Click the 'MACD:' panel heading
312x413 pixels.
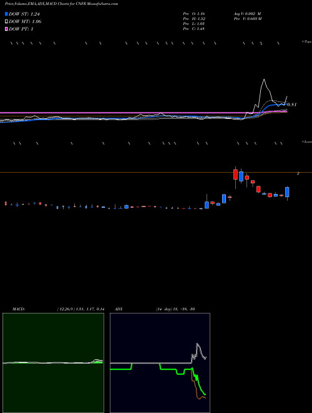[19, 309]
